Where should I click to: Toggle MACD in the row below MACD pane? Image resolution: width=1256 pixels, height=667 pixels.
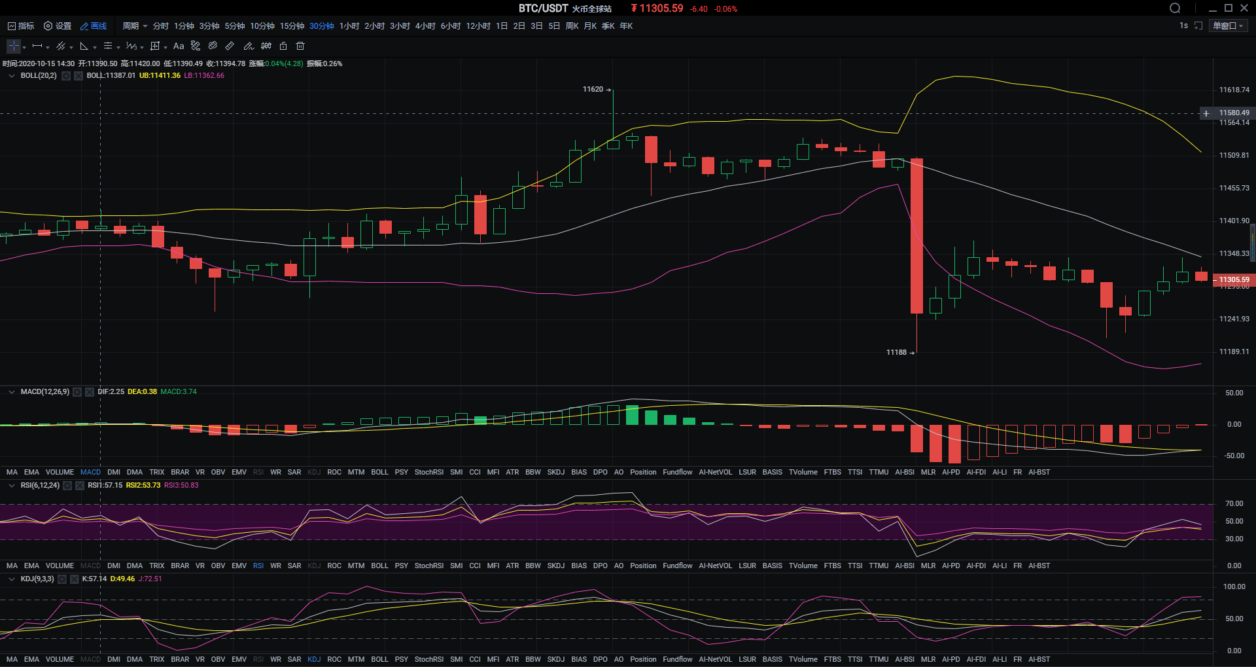90,472
